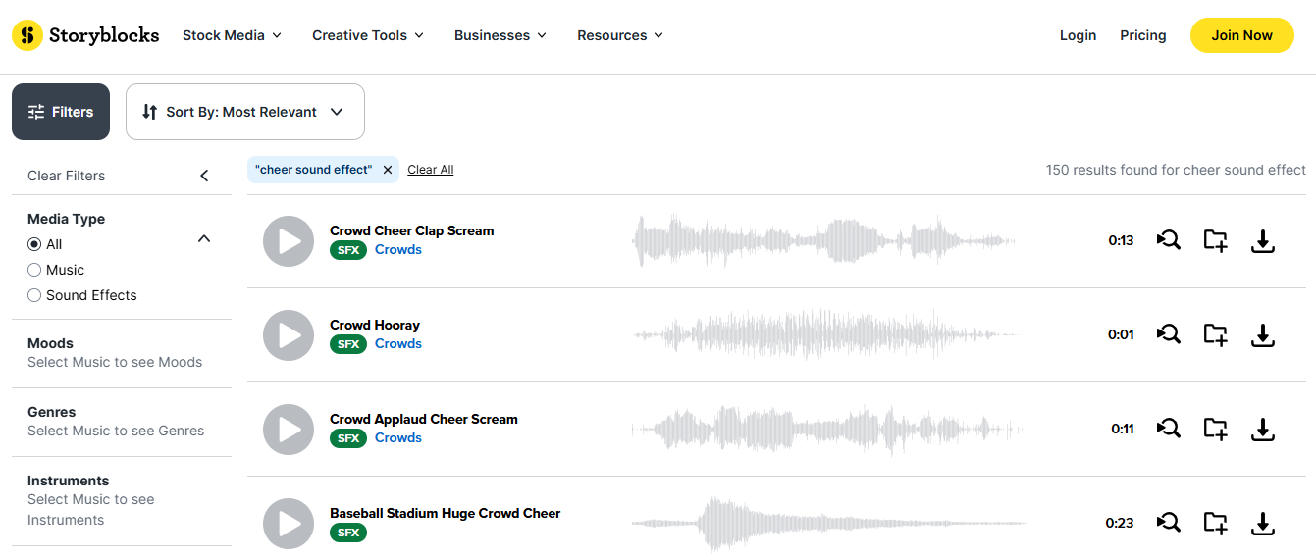Image resolution: width=1316 pixels, height=559 pixels.
Task: Seek within the Crowd Hooray waveform
Action: pyautogui.click(x=826, y=335)
